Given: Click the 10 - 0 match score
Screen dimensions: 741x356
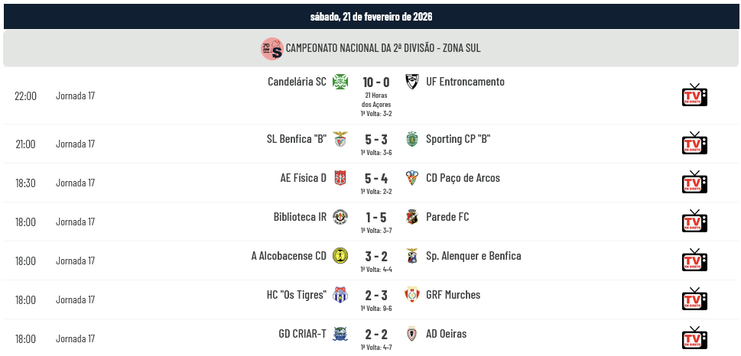Looking at the screenshot, I should tap(376, 83).
